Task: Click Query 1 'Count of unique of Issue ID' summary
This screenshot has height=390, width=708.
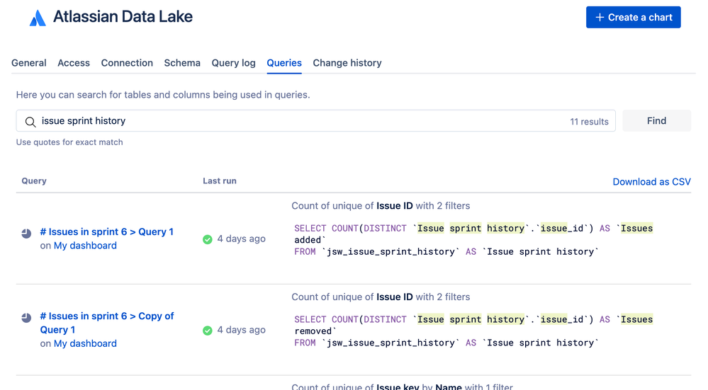Action: click(381, 205)
